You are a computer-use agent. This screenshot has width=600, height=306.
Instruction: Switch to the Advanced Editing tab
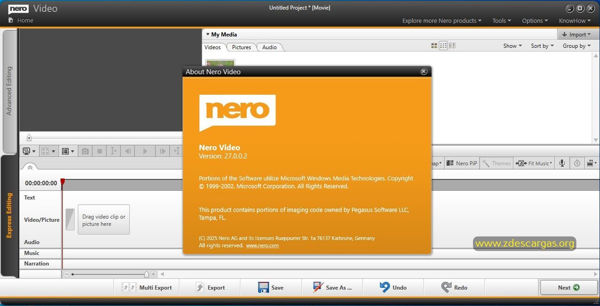click(9, 91)
